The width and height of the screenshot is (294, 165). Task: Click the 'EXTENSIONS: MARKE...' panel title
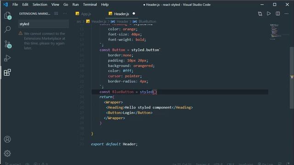(35, 13)
